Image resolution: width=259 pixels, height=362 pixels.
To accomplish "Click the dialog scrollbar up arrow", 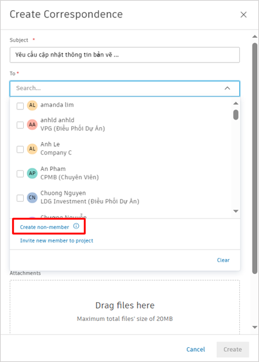I will click(x=255, y=37).
